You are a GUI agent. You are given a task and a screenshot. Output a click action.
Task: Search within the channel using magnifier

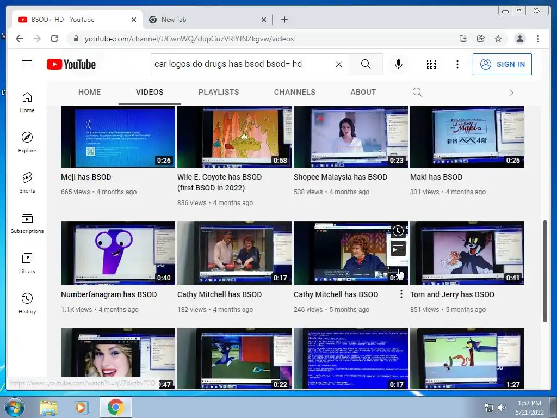click(x=417, y=93)
